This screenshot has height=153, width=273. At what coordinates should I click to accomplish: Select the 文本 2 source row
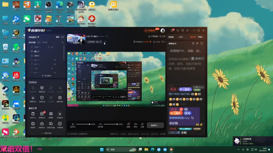pos(46,56)
